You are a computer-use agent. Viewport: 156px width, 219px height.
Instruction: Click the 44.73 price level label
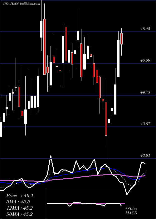point(145,92)
